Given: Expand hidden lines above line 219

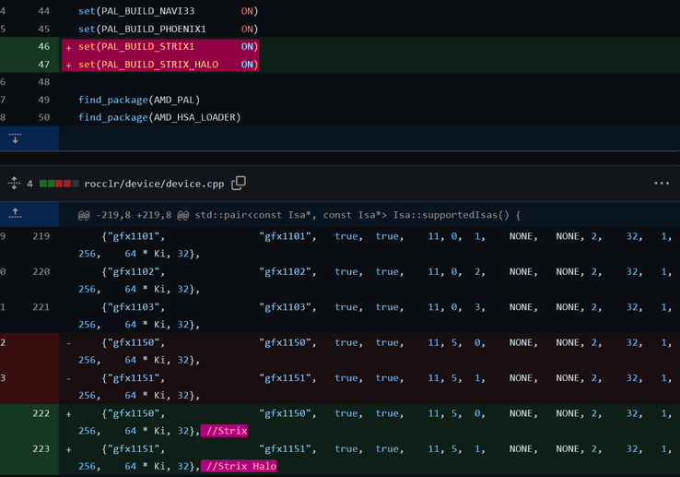Looking at the screenshot, I should 15,214.
